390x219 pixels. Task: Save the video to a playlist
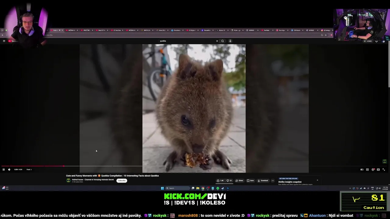click(x=250, y=181)
